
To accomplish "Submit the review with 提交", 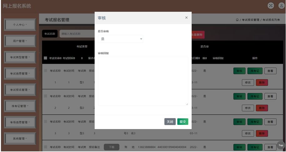I will (x=183, y=122).
